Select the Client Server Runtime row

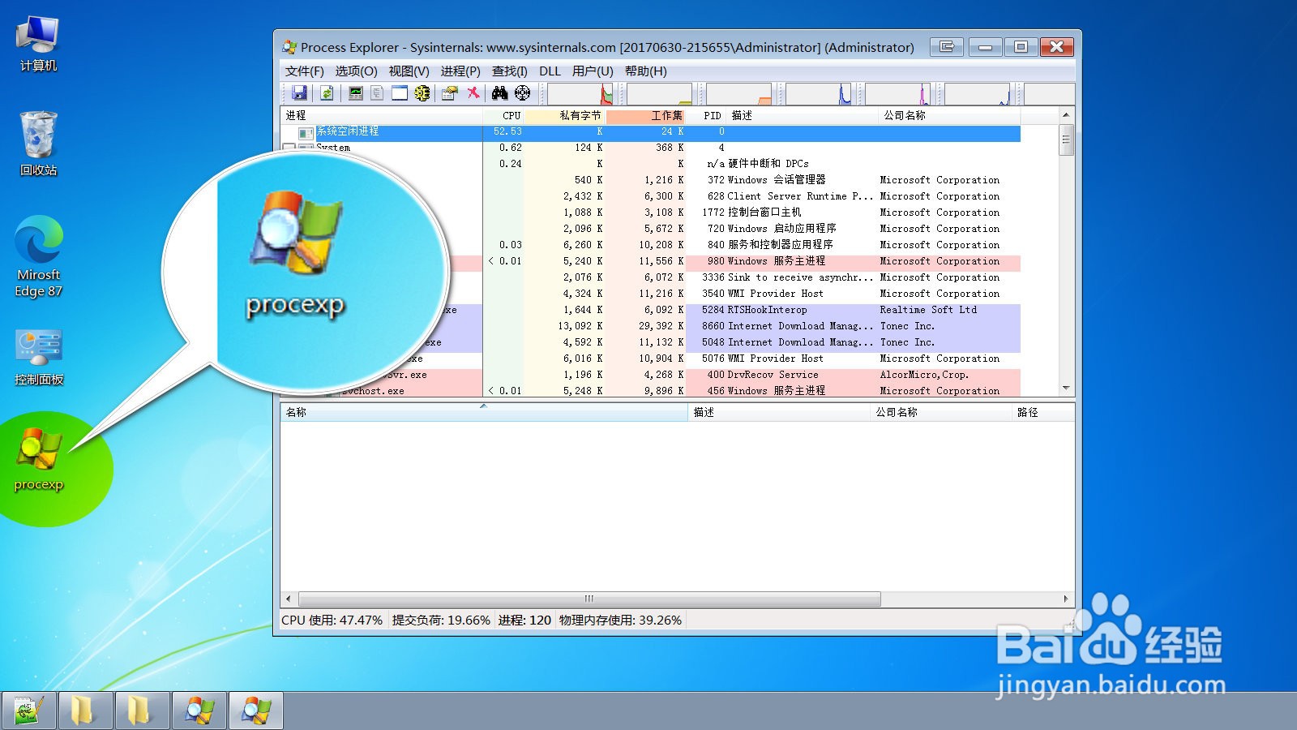click(651, 196)
